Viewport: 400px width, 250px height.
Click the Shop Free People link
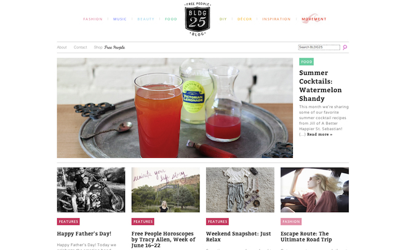point(110,47)
